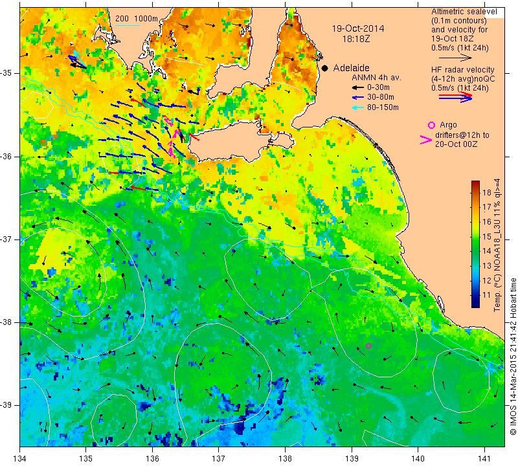
Task: Click the black 0-30m ANMN legend arrow
Action: (x=357, y=87)
